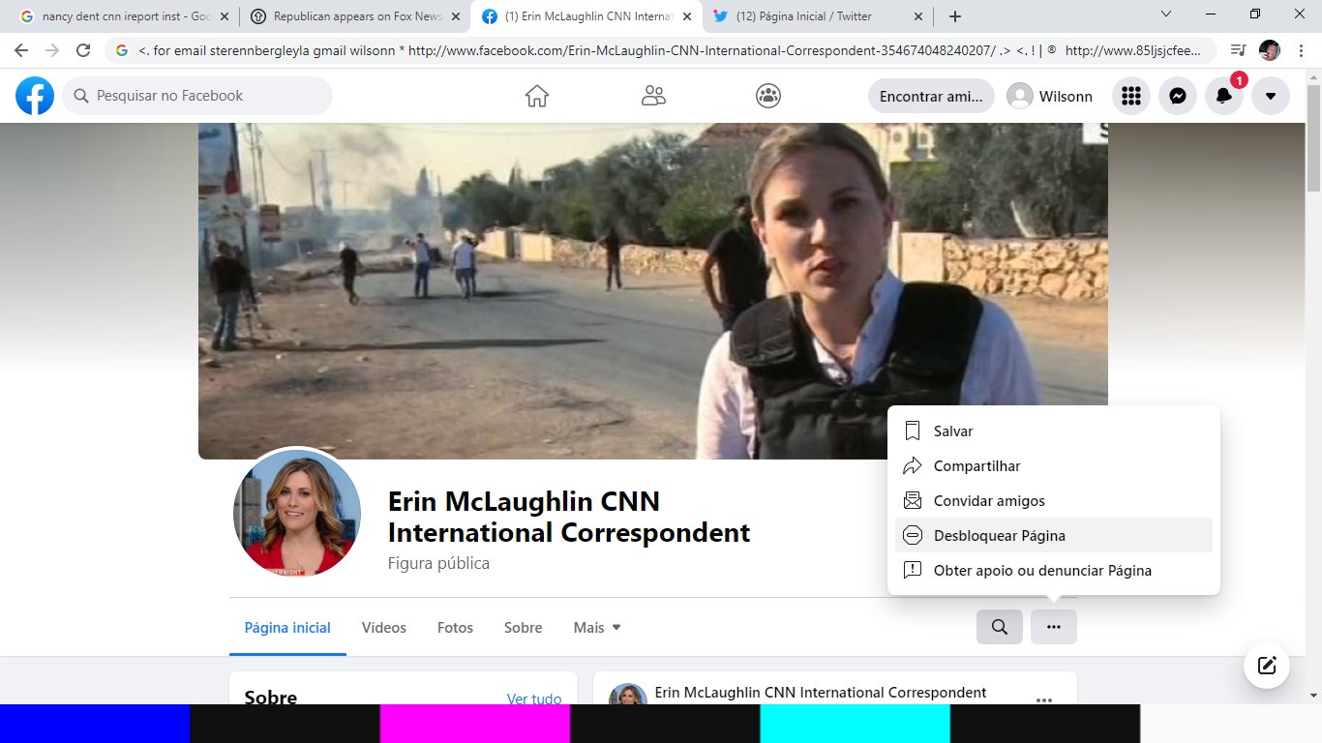Open the Groups icon in top navigation

768,96
